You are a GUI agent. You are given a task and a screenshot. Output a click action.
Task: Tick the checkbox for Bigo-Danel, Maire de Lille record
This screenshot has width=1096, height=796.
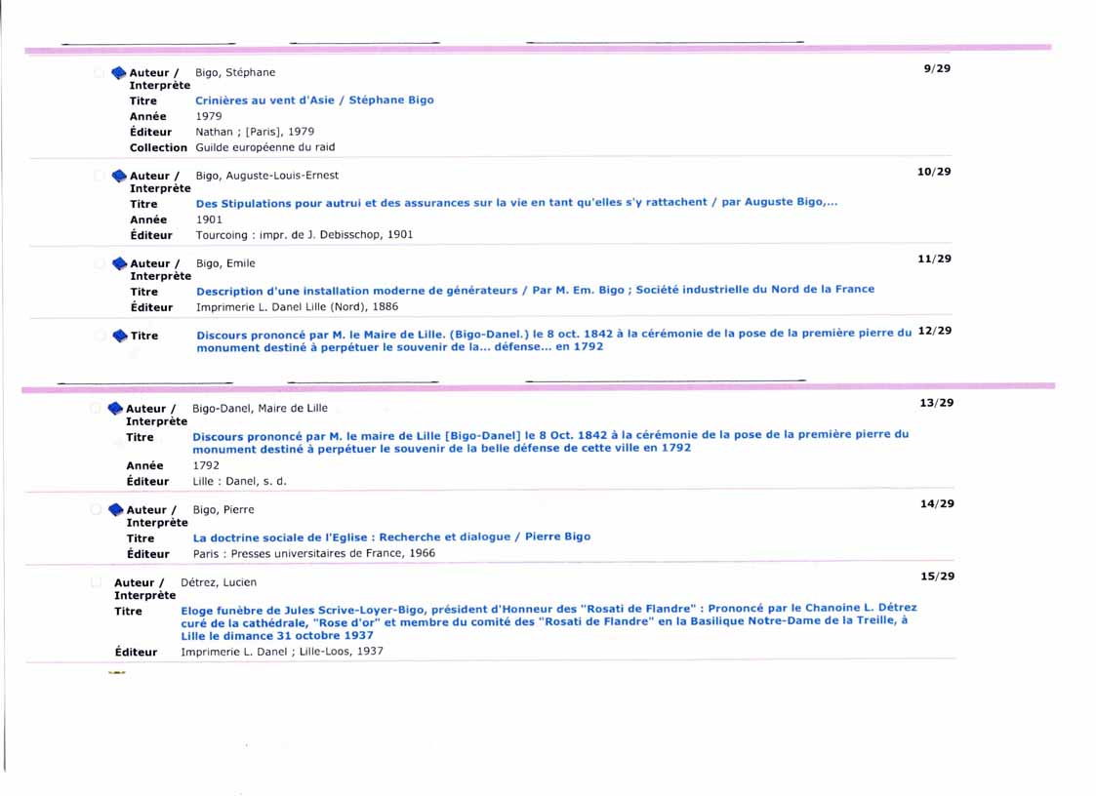click(x=96, y=408)
